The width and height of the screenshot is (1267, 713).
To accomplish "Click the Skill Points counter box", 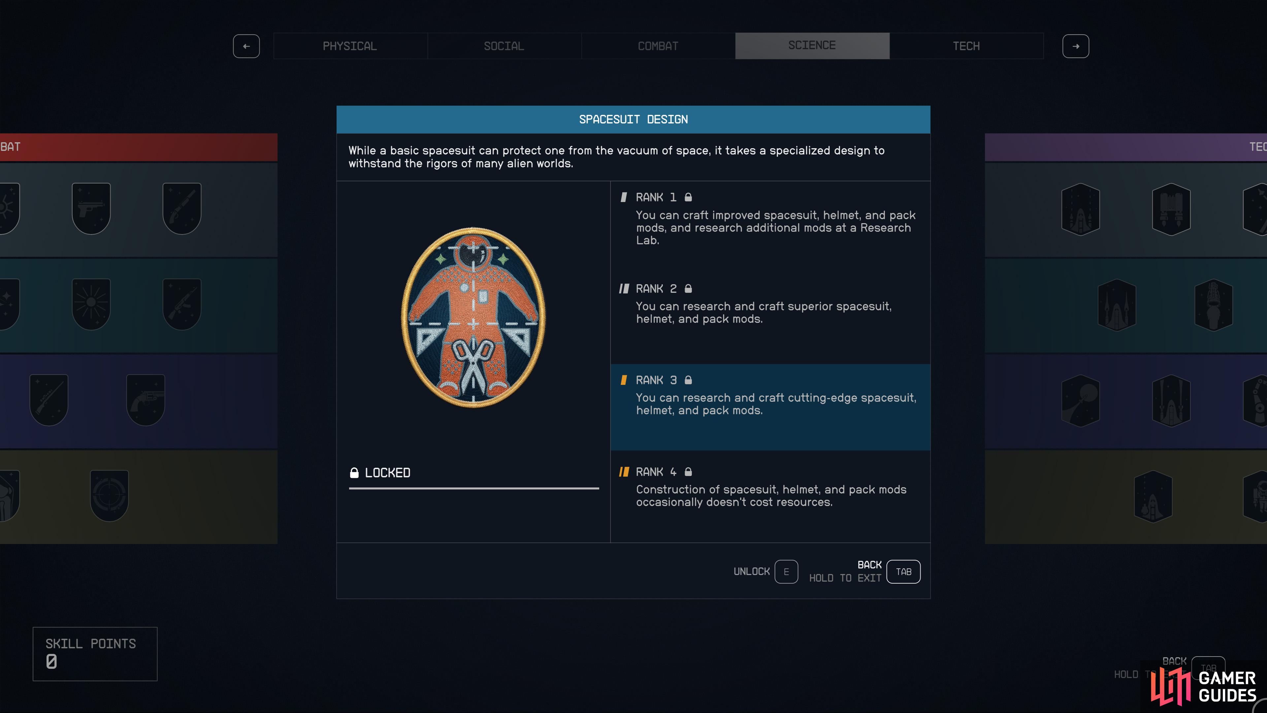I will pyautogui.click(x=95, y=654).
